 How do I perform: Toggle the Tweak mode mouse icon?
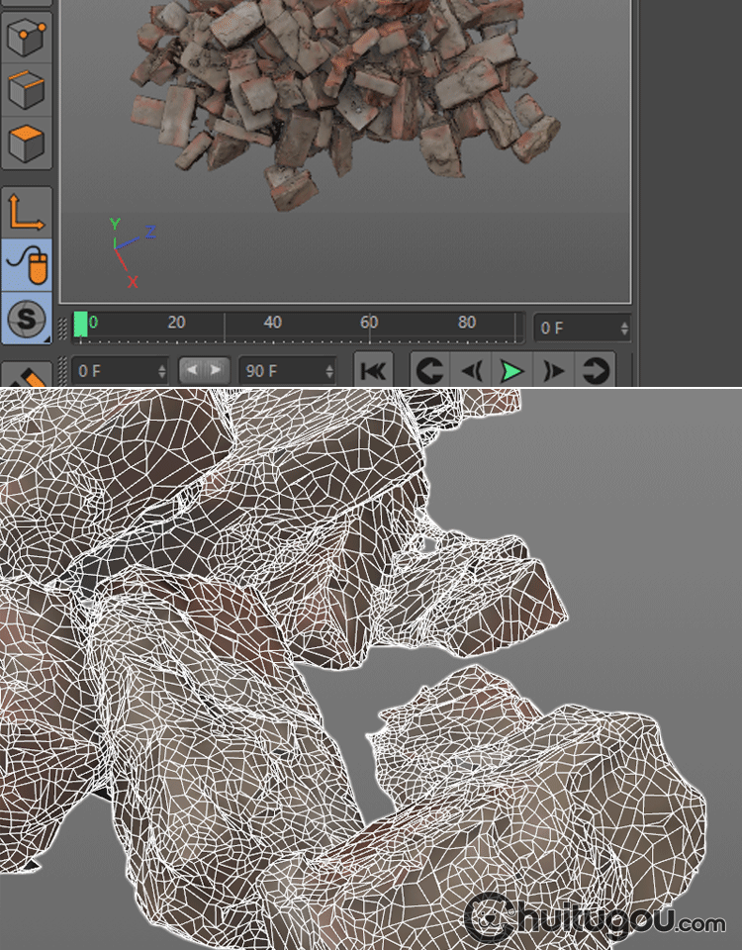coord(26,264)
